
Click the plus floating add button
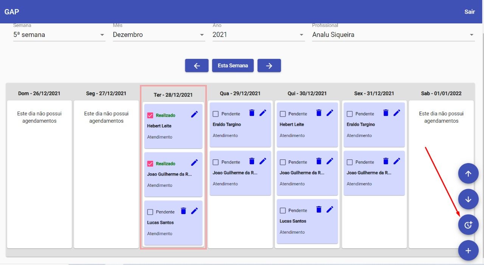point(468,251)
